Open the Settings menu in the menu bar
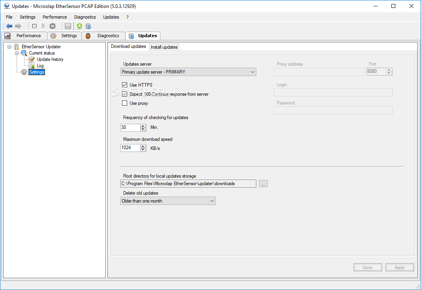Screen dimensions: 421x290 point(27,17)
